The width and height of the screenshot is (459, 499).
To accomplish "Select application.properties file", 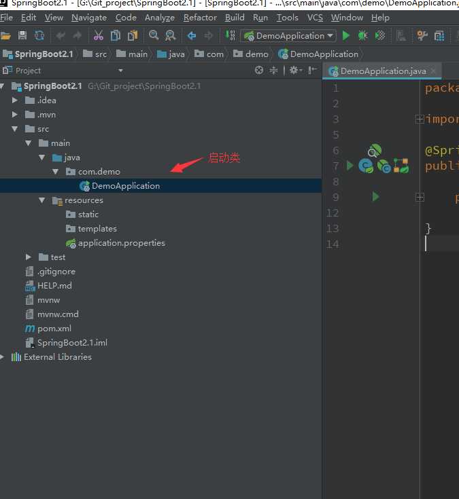I will coord(121,243).
